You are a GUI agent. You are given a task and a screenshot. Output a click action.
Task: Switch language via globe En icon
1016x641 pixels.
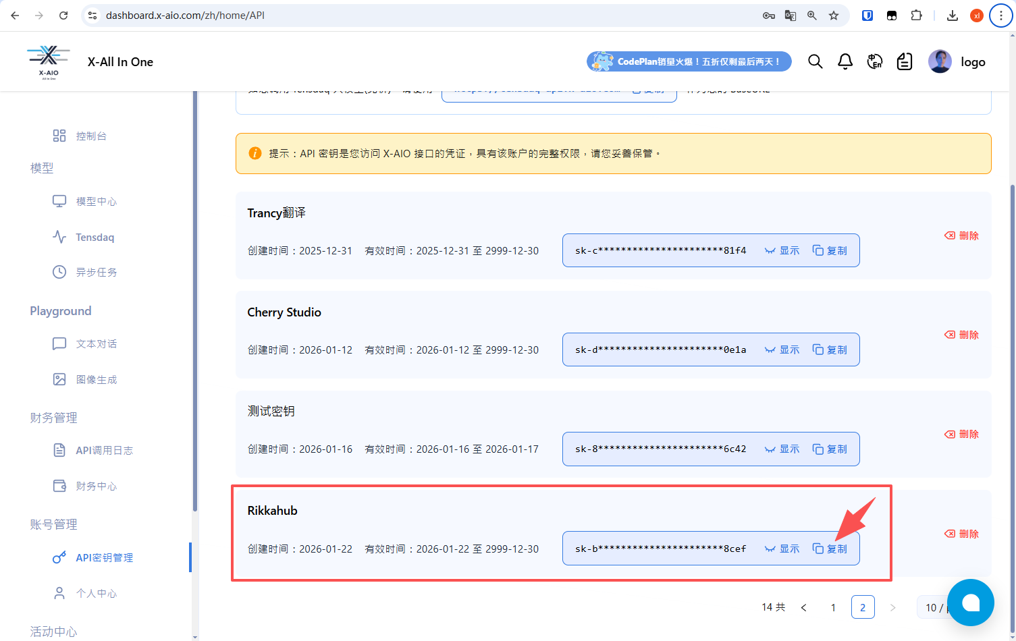coord(875,62)
